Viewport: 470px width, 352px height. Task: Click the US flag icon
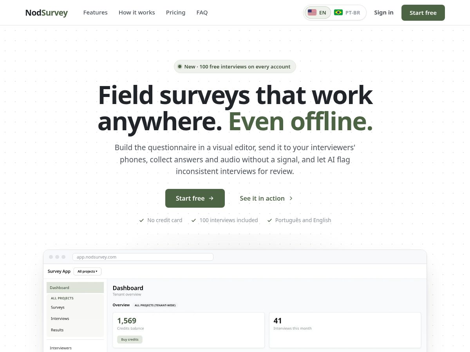[312, 13]
